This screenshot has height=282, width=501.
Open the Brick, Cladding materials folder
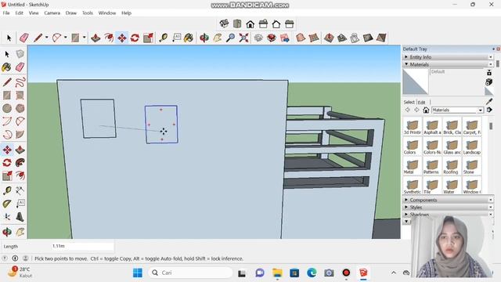coord(452,127)
